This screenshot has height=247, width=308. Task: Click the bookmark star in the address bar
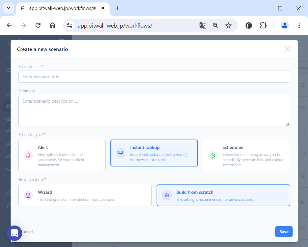tap(228, 25)
